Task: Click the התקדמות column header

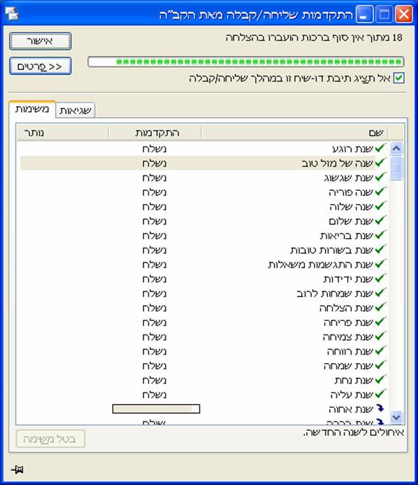Action: [155, 133]
